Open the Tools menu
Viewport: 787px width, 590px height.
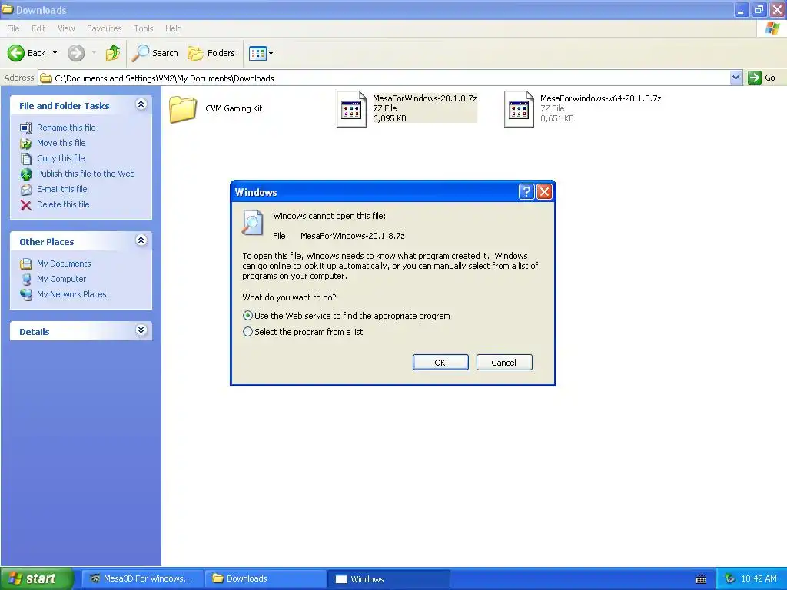tap(143, 28)
